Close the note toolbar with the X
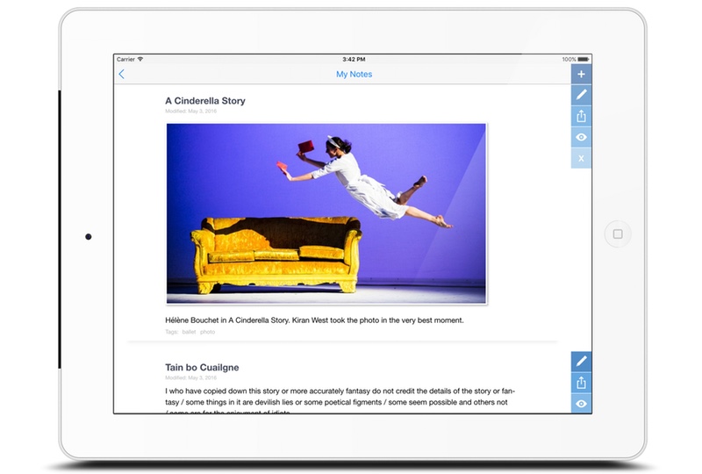 coord(581,158)
